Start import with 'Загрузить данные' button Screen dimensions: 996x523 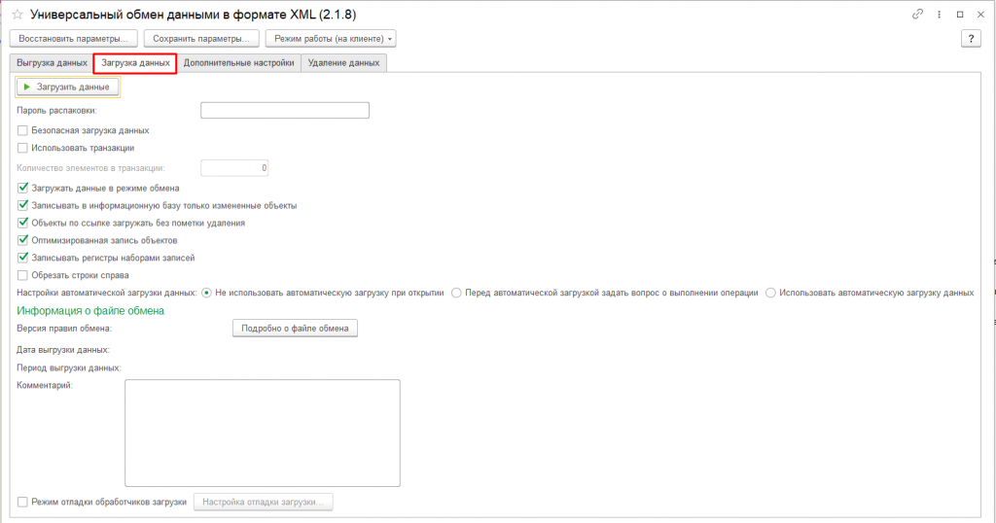[67, 87]
